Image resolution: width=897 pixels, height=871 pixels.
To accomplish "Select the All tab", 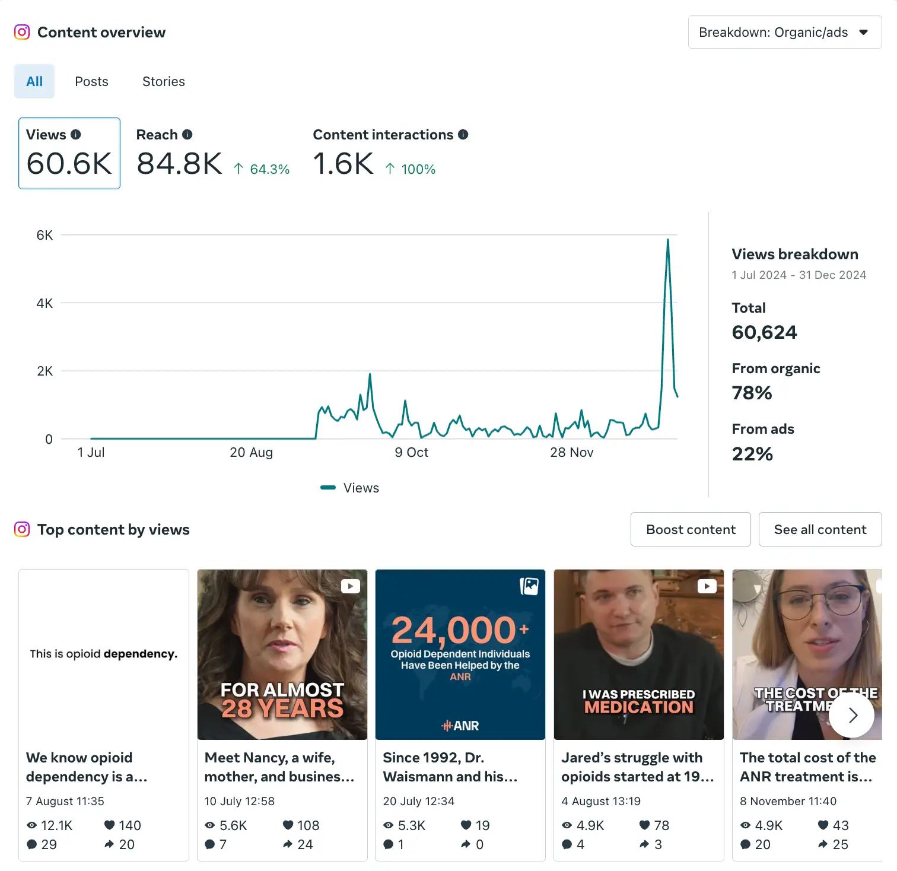I will [34, 81].
